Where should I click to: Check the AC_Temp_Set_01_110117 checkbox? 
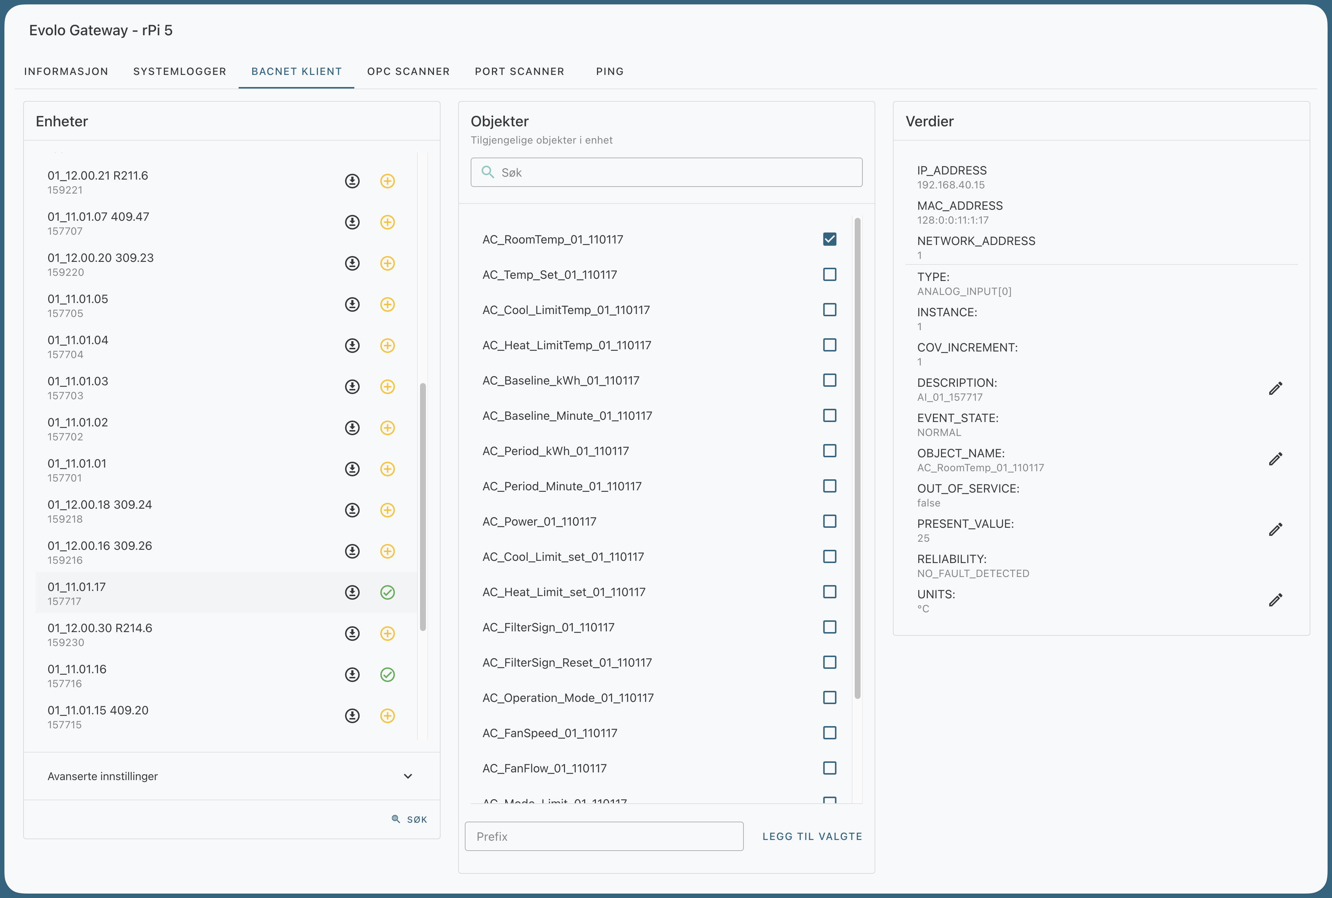click(x=829, y=274)
